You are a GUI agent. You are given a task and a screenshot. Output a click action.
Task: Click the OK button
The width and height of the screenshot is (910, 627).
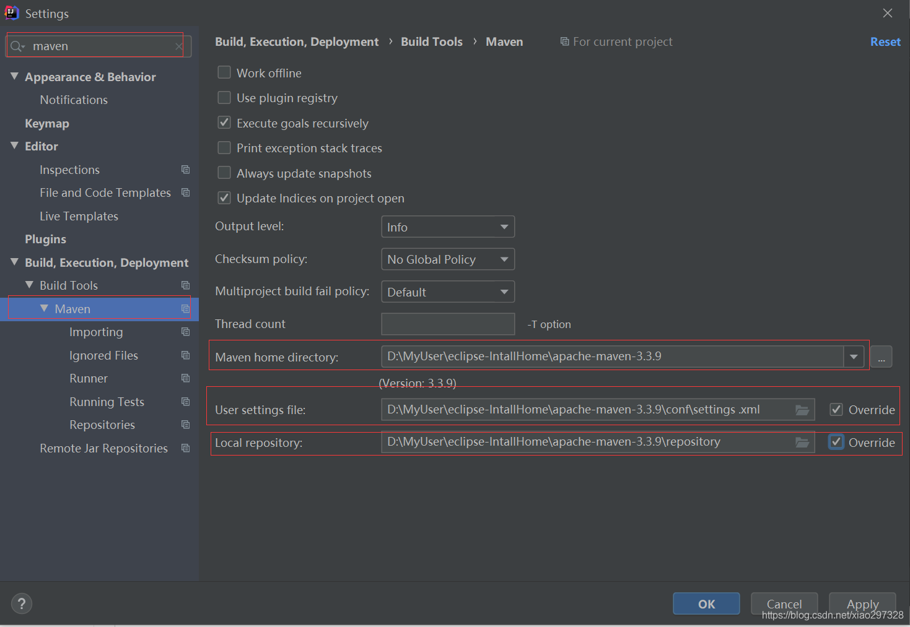click(x=706, y=603)
